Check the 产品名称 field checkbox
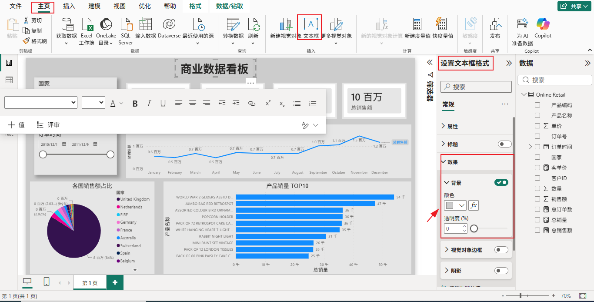594x302 pixels. click(537, 115)
